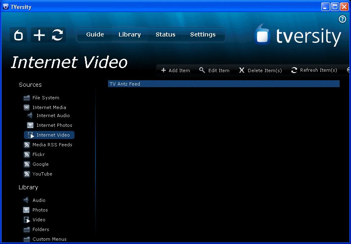351x244 pixels.
Task: Click the Library Video film icon
Action: click(27, 220)
